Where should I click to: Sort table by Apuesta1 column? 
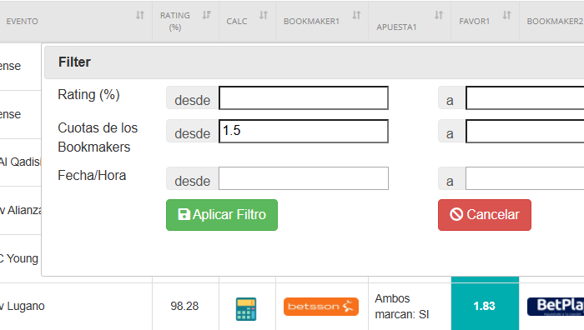pyautogui.click(x=439, y=15)
